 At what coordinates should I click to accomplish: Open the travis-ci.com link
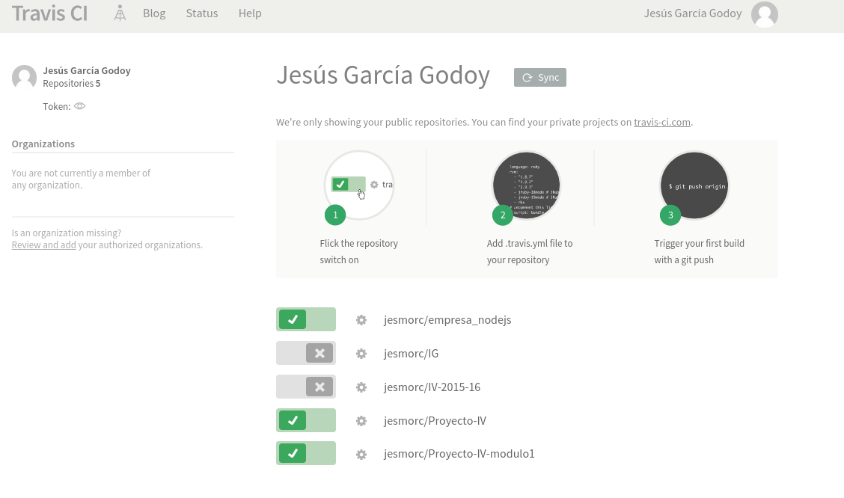[x=662, y=122]
